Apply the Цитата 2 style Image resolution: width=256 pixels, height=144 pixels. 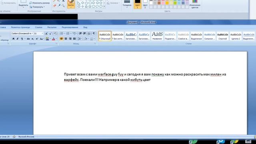pos(236,36)
